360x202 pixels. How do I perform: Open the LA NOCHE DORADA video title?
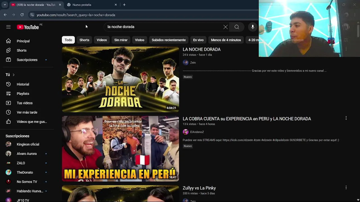[202, 49]
